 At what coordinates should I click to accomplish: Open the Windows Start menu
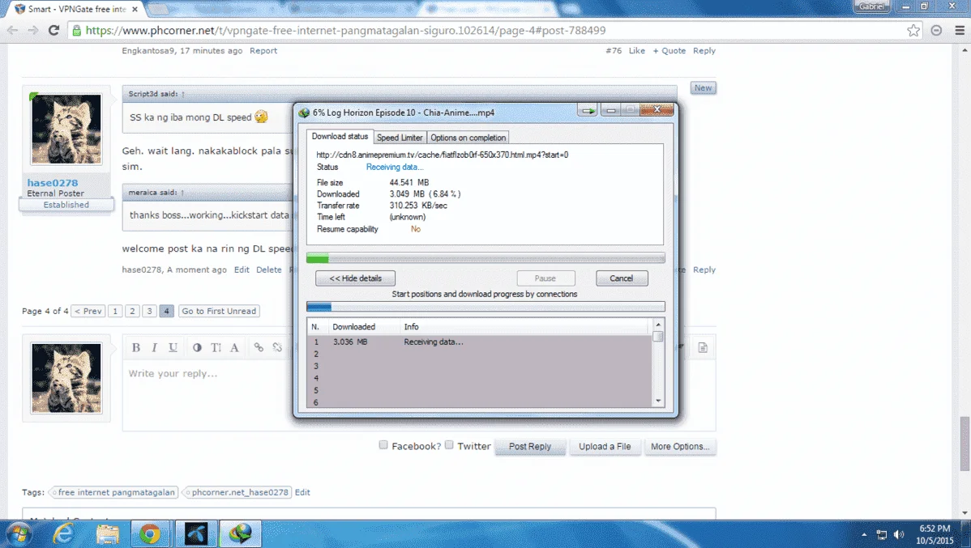(x=19, y=533)
